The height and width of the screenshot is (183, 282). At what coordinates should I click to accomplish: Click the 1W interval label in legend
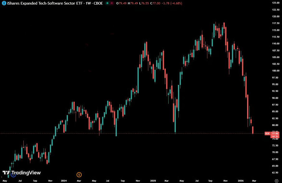click(88, 3)
